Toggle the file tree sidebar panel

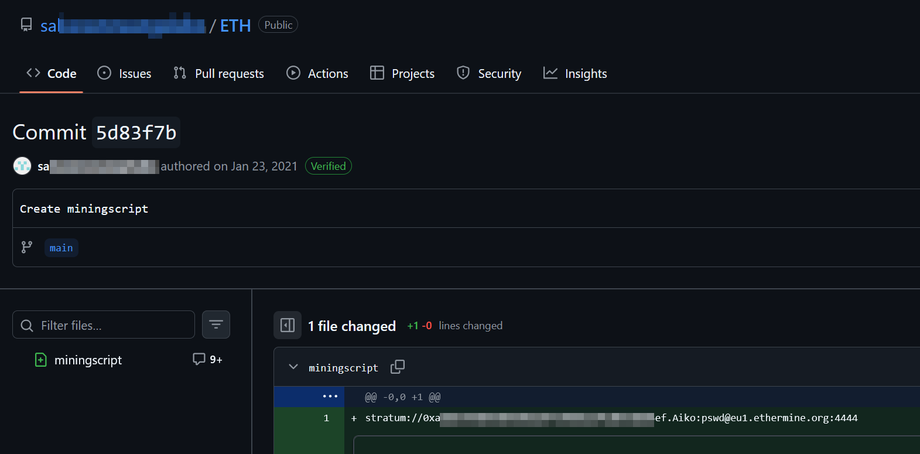pyautogui.click(x=288, y=325)
